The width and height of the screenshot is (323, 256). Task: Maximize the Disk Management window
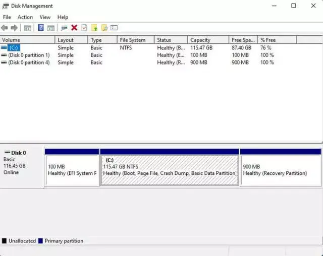point(294,6)
